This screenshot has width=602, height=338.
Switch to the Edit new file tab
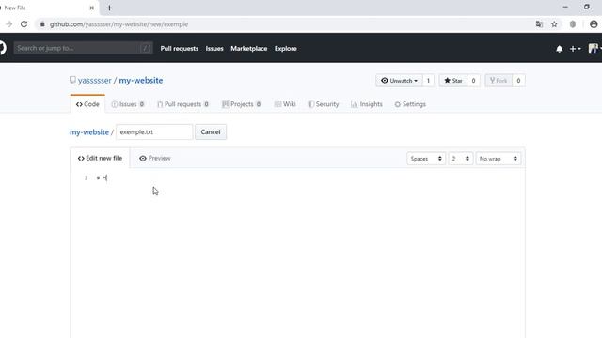click(100, 159)
